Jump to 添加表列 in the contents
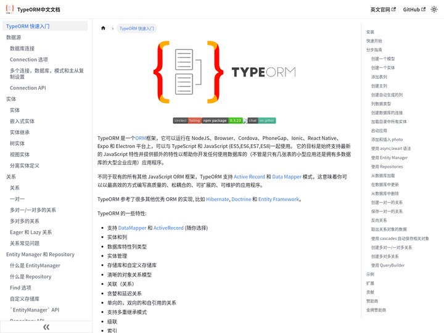This screenshot has height=333, width=444. pos(379,76)
